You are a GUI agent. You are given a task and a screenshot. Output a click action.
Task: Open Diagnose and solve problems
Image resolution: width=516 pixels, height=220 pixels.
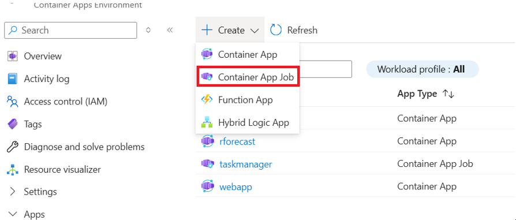pos(84,147)
